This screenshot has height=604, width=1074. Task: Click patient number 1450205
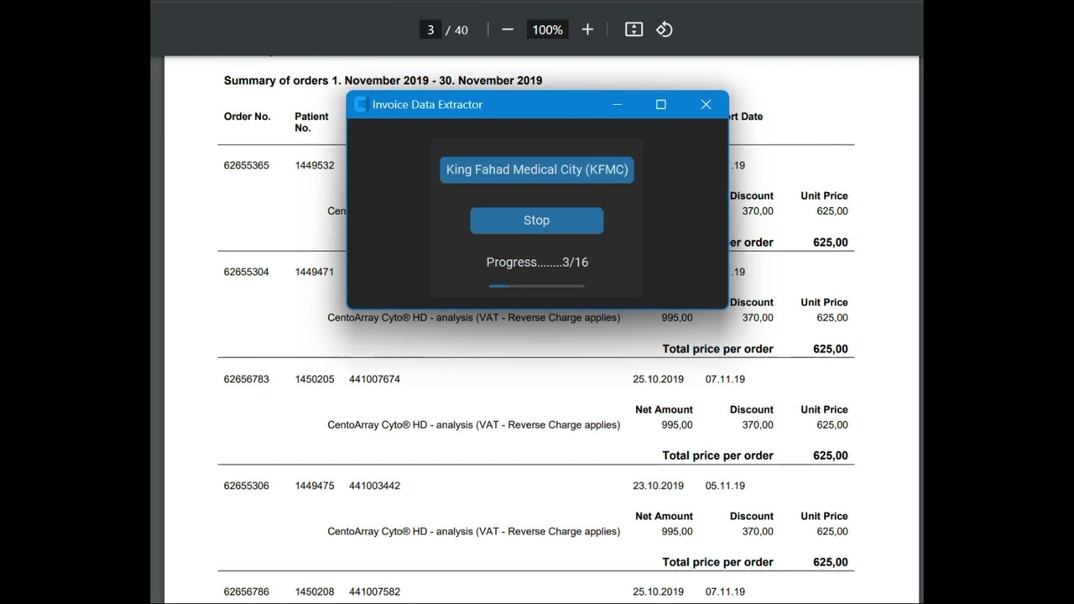pos(314,379)
